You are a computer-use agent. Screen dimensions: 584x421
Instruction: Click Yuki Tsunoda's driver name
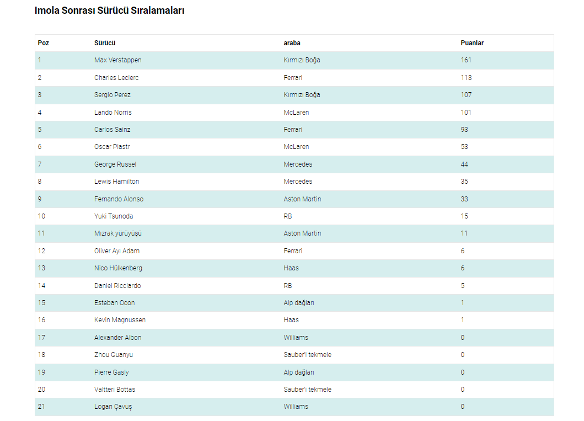click(114, 216)
